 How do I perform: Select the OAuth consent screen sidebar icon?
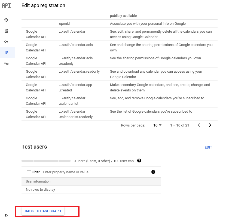(6, 53)
